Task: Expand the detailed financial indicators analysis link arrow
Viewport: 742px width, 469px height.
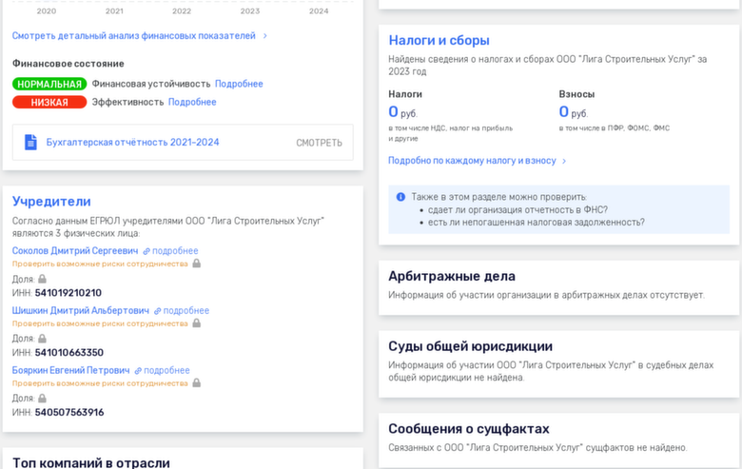Action: pyautogui.click(x=264, y=36)
